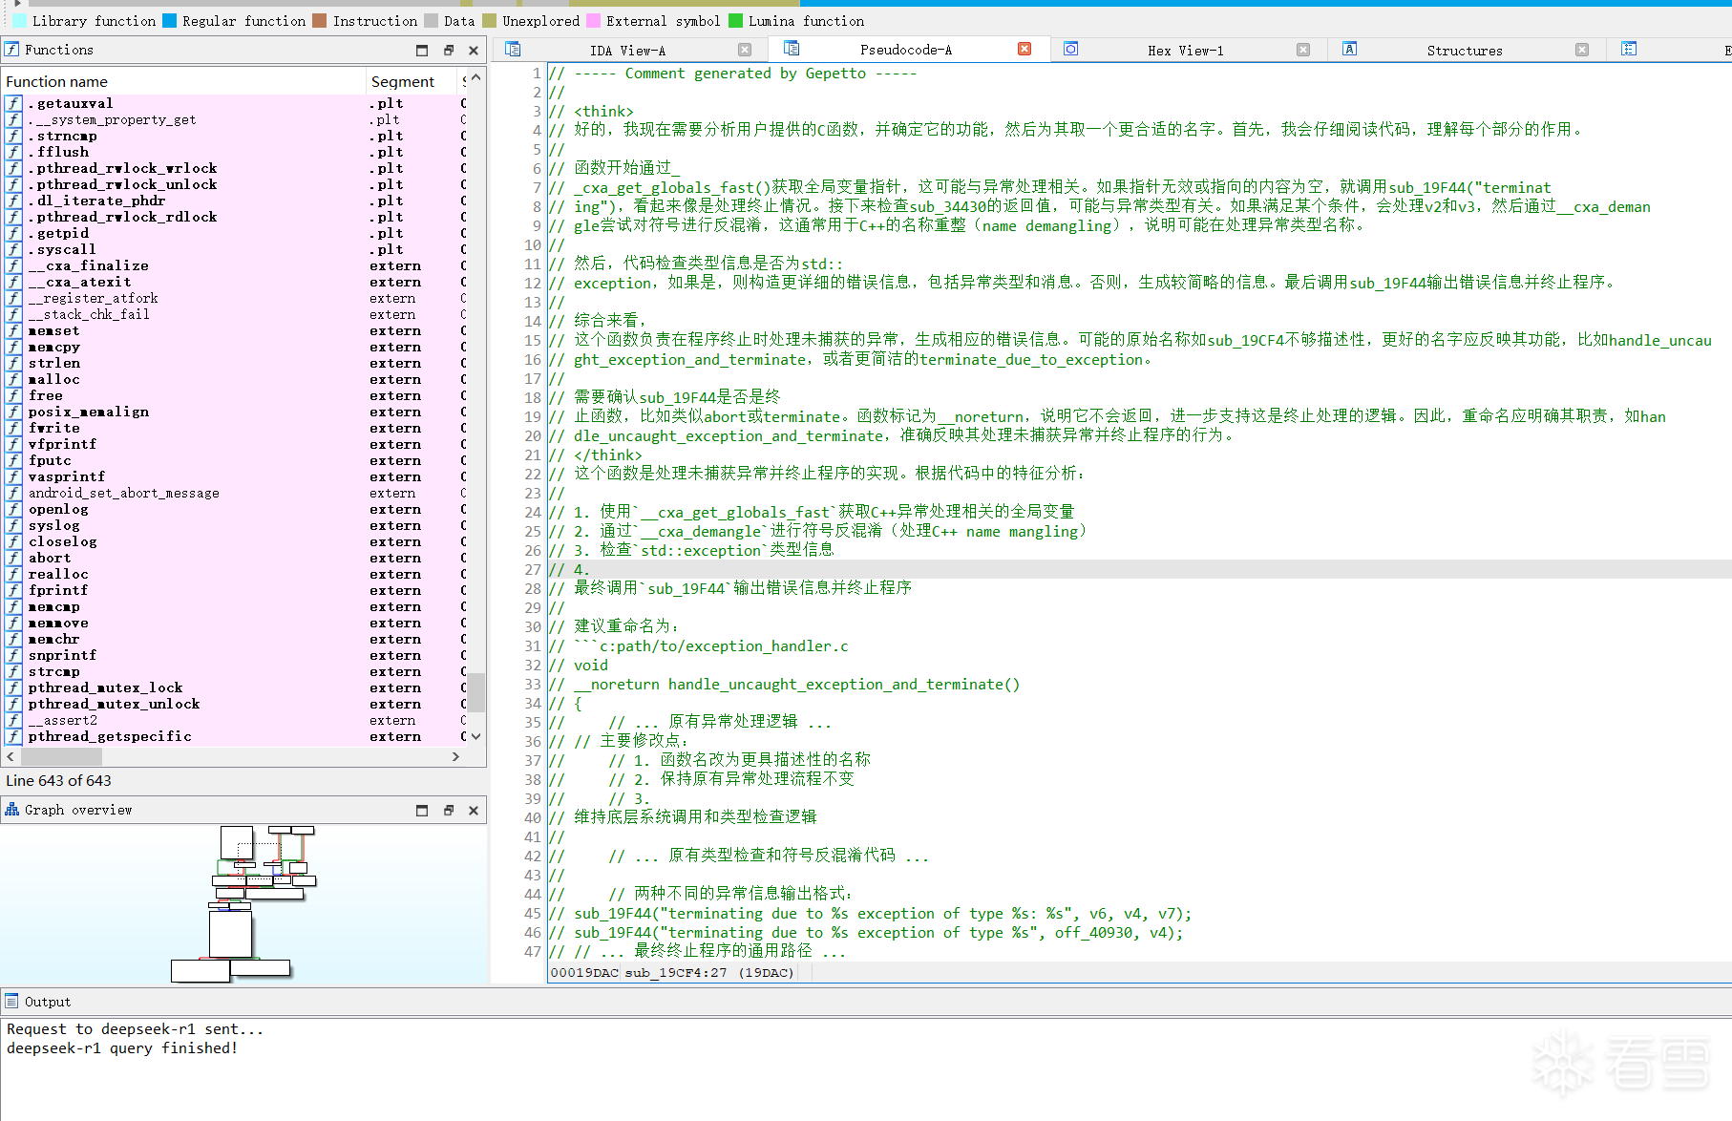1732x1121 pixels.
Task: Click the Functions list vertical scrollbar thumb
Action: pos(475,692)
